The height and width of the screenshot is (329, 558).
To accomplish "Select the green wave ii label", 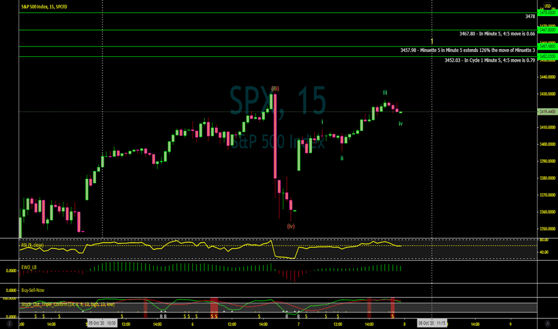I will (x=342, y=158).
